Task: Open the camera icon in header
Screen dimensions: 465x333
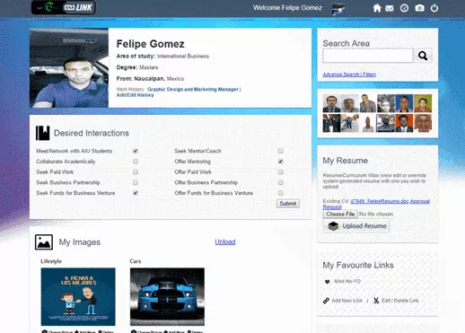Action: 419,8
